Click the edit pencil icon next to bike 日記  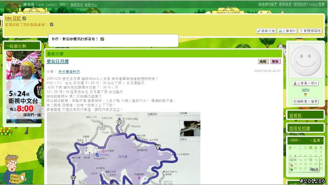pyautogui.click(x=24, y=18)
